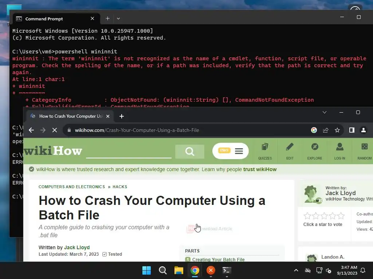Open Jack Lloyd profile in sidebar
This screenshot has width=373, height=279.
[x=341, y=193]
